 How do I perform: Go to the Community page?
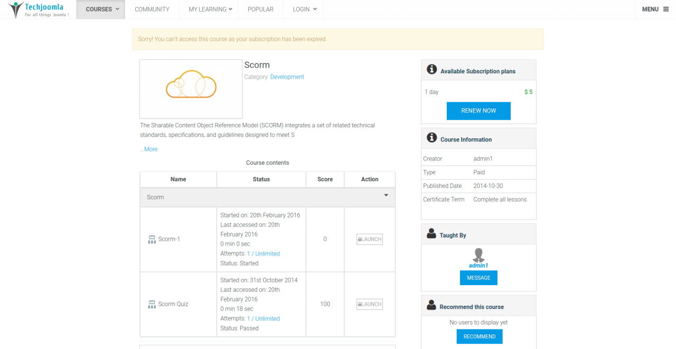pos(152,10)
